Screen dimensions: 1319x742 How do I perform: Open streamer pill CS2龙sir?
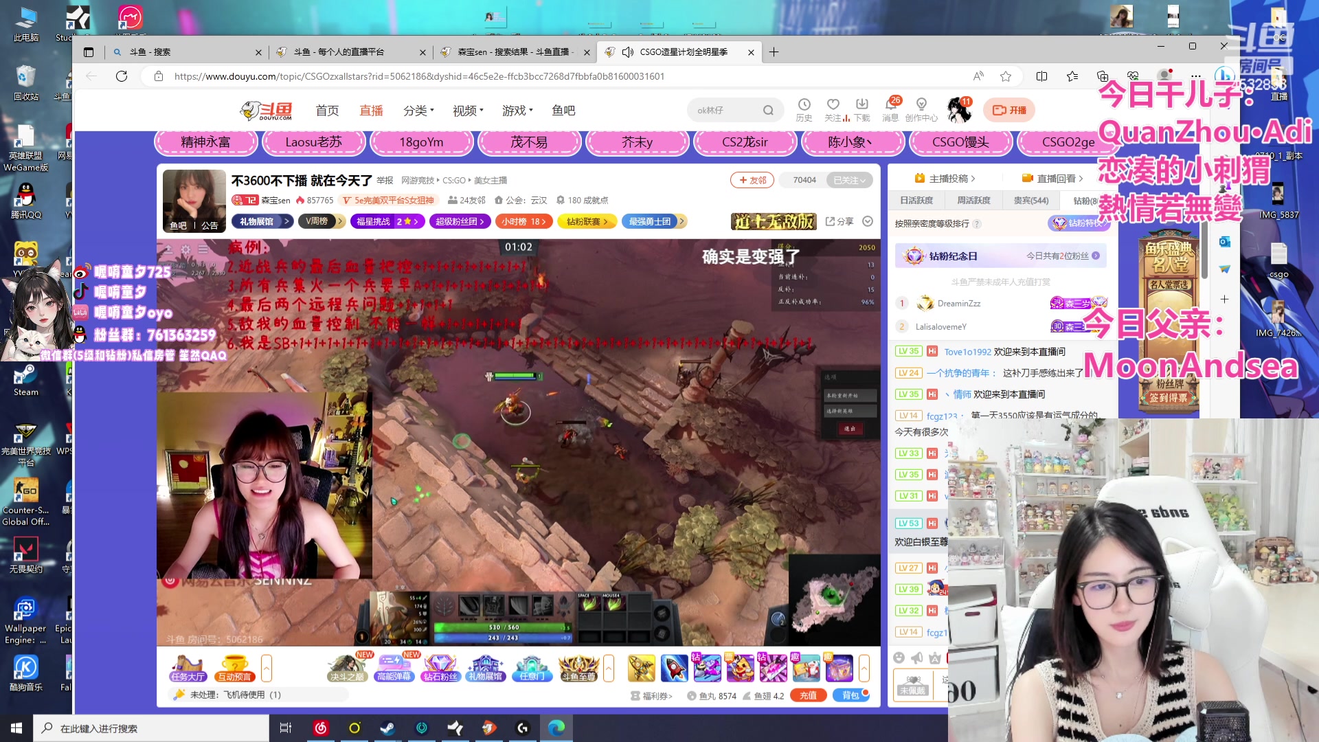coord(745,142)
